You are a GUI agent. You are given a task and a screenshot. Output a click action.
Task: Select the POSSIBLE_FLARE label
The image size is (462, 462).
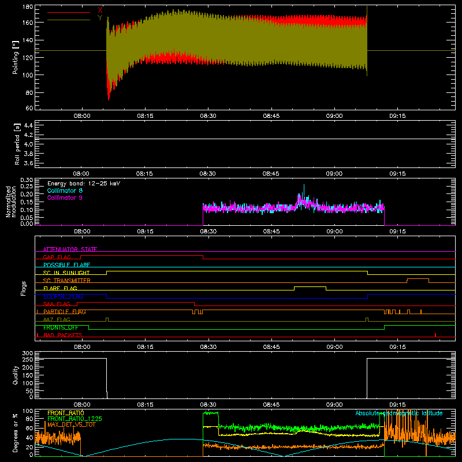pos(66,265)
